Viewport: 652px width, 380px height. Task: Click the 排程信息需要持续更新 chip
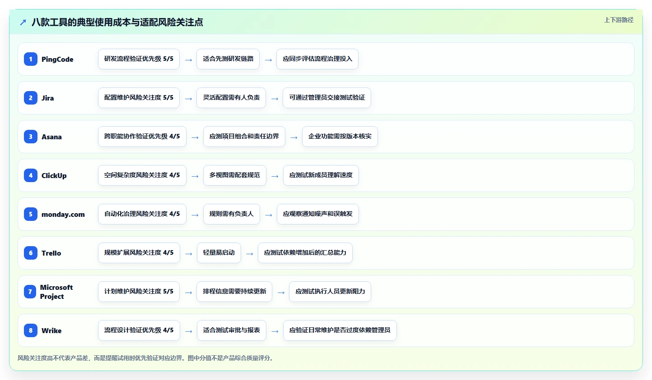click(234, 292)
